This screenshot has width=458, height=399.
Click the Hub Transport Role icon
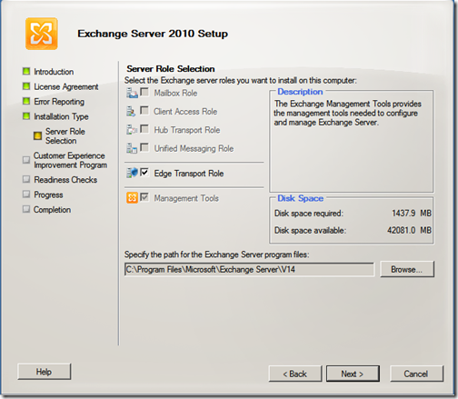(132, 130)
